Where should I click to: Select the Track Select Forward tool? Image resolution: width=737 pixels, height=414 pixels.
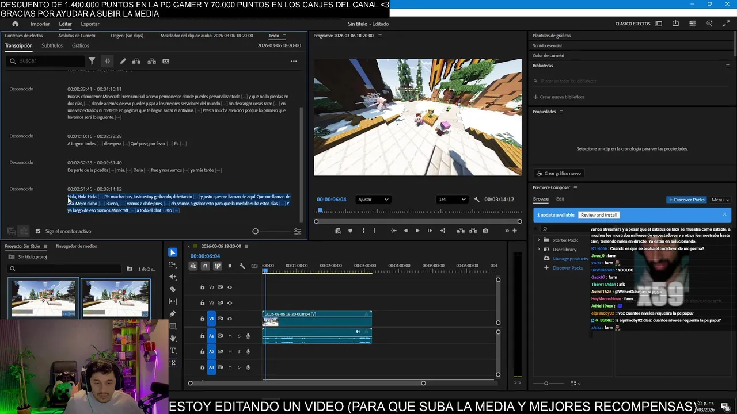tap(173, 265)
